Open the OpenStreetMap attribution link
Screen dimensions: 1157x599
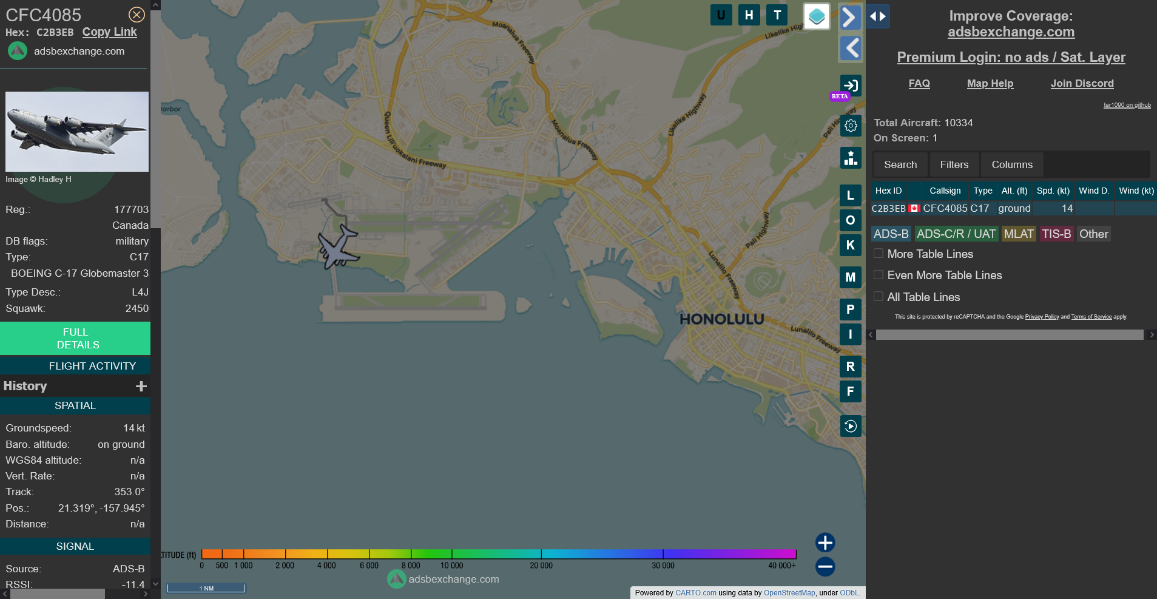[x=789, y=593]
